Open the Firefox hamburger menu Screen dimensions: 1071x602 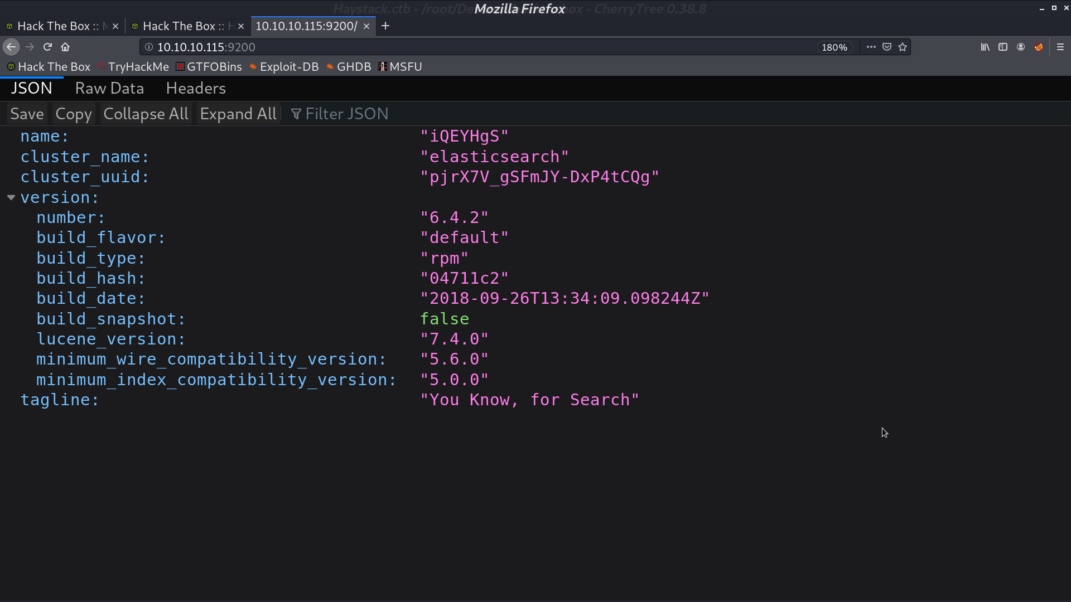(x=1060, y=47)
